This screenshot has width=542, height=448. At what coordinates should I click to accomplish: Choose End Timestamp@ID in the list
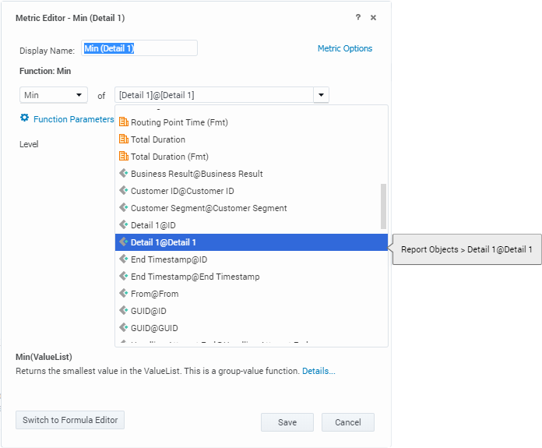169,259
